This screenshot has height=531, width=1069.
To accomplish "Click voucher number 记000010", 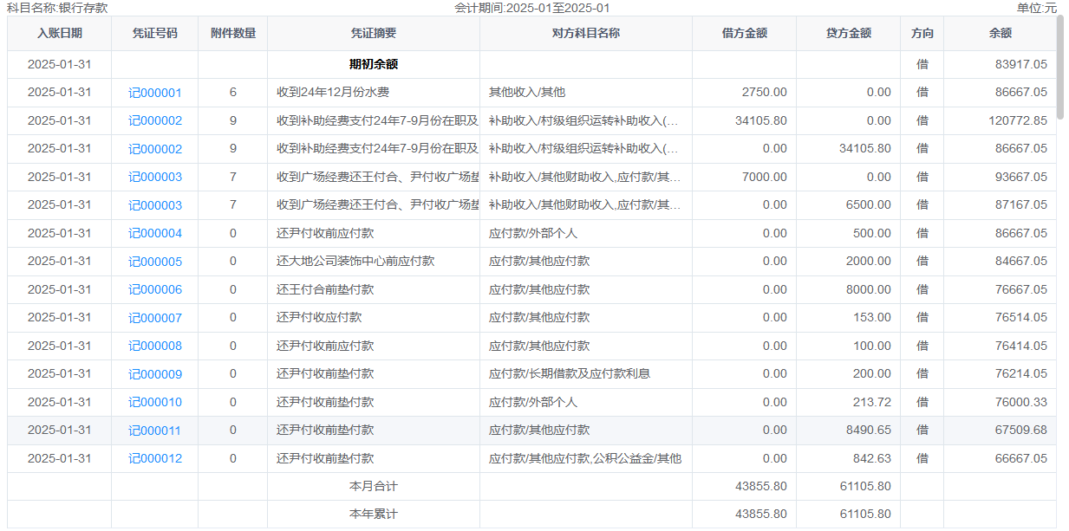I will click(x=155, y=403).
